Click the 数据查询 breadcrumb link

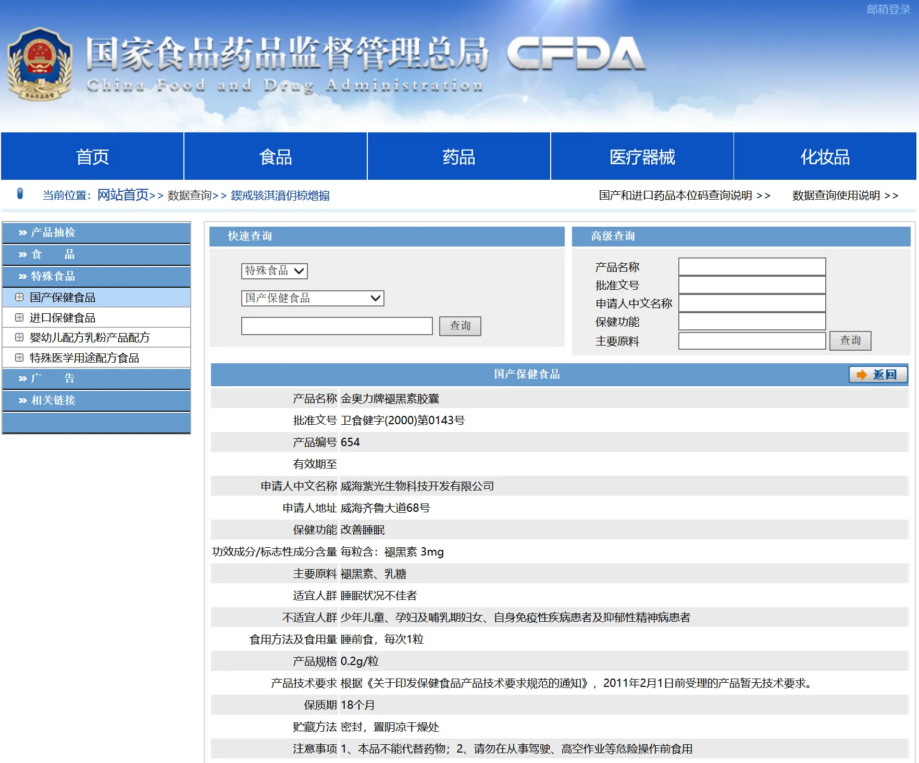[x=190, y=195]
